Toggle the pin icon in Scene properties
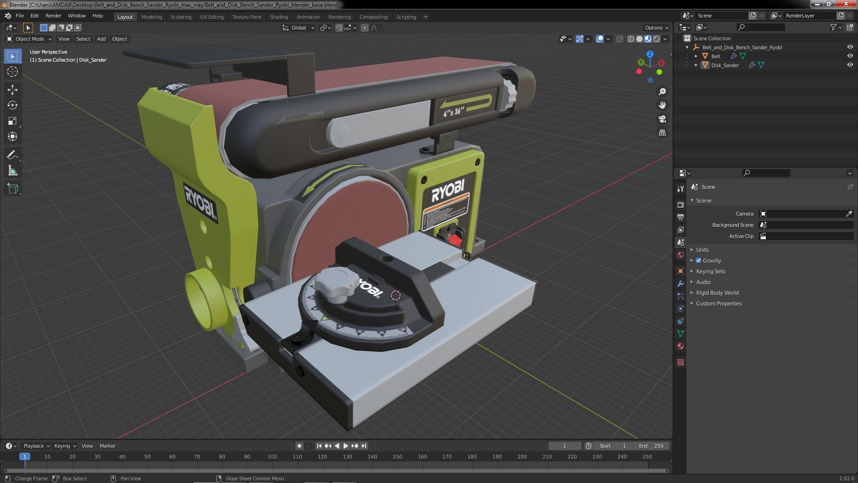The width and height of the screenshot is (858, 483). (x=850, y=187)
